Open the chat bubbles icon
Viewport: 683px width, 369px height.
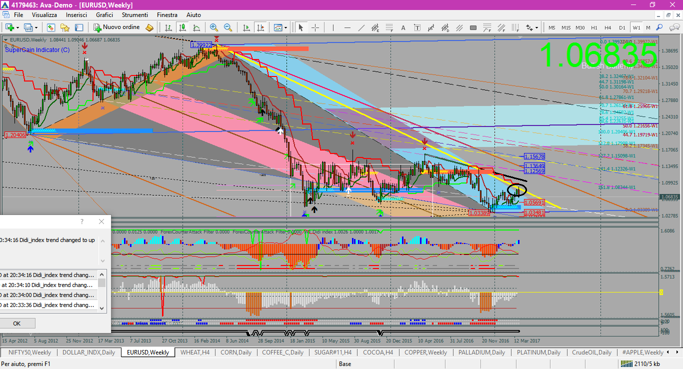point(674,27)
